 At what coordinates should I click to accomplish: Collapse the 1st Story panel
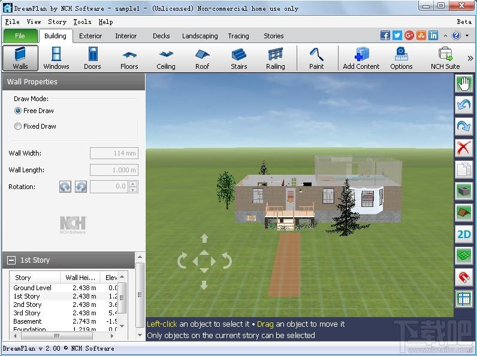coord(11,260)
